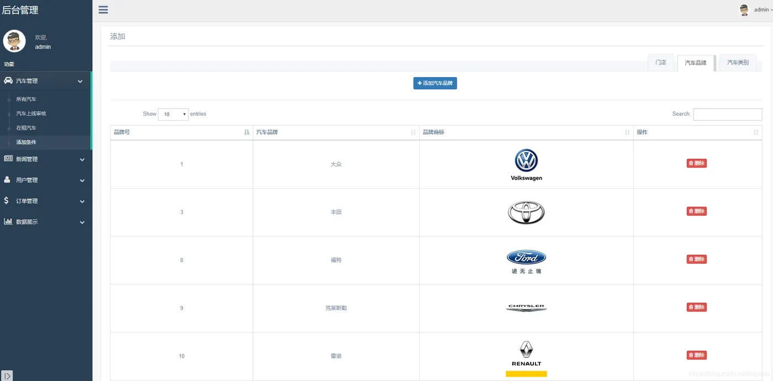Image resolution: width=773 pixels, height=381 pixels.
Task: Sort by 操作 column sort icon
Action: coord(756,132)
